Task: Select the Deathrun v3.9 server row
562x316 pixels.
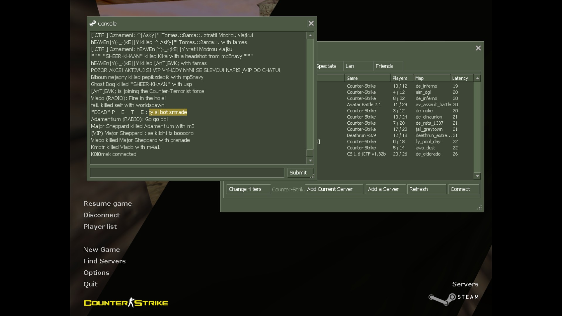Action: pos(395,135)
